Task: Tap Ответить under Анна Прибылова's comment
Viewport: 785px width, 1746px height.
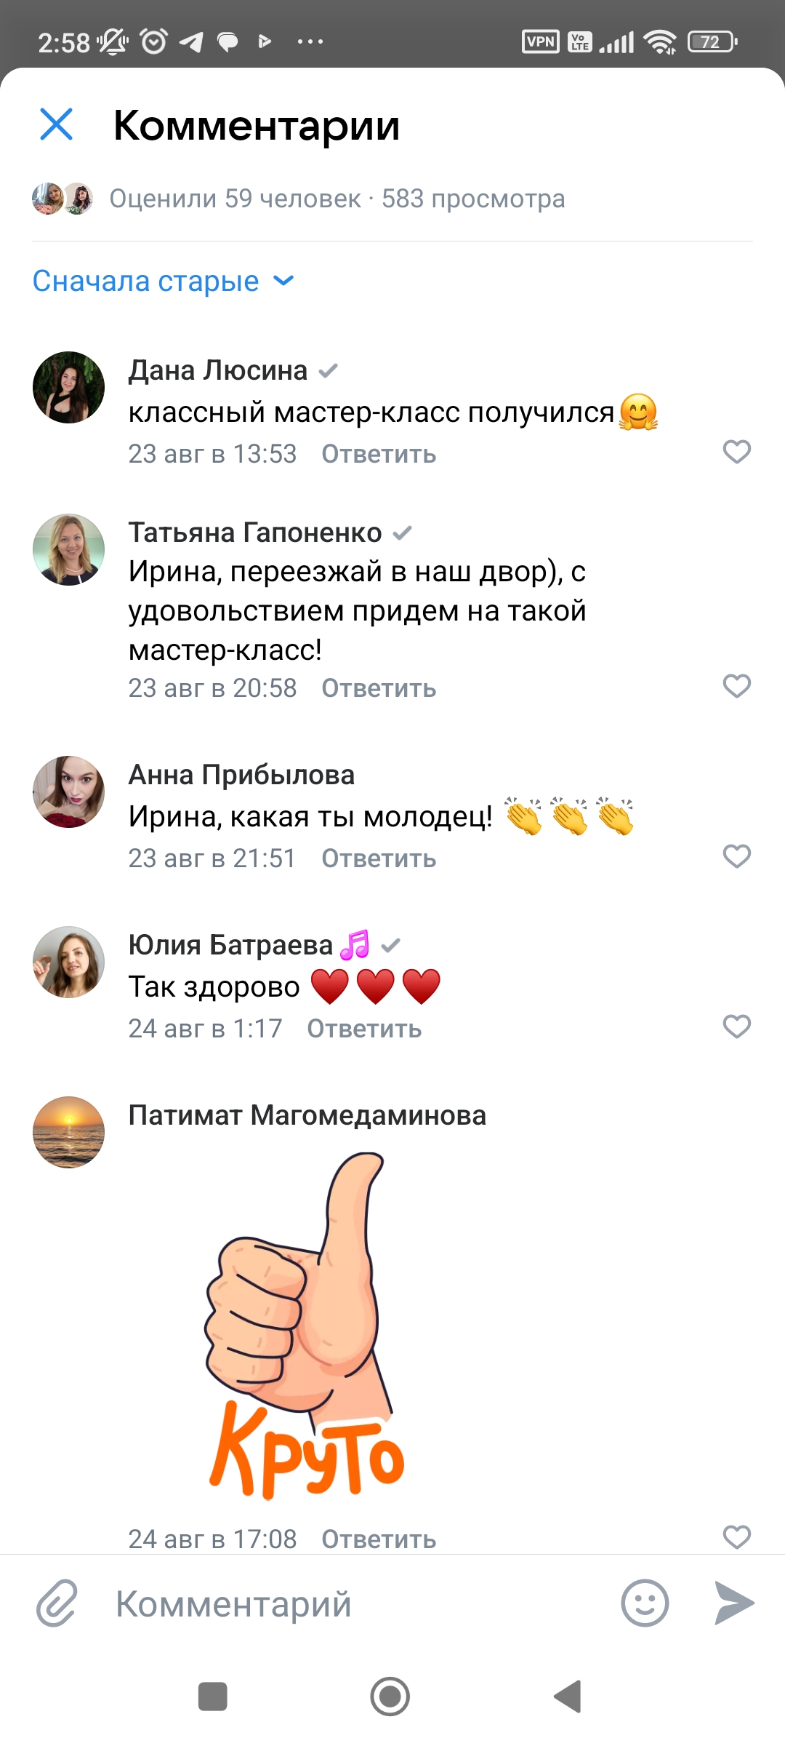Action: [x=379, y=858]
